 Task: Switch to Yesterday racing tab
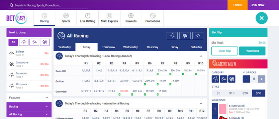(64, 47)
